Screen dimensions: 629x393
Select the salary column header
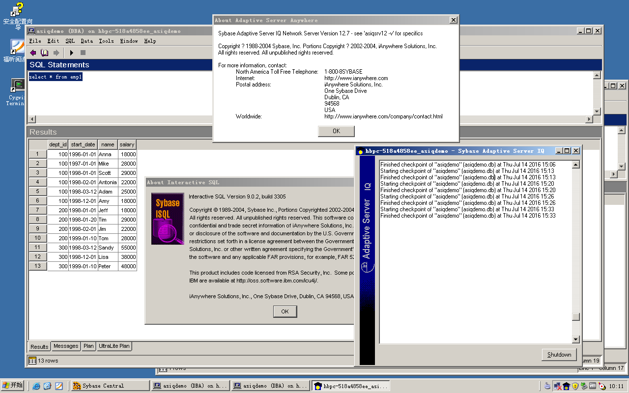pos(127,144)
